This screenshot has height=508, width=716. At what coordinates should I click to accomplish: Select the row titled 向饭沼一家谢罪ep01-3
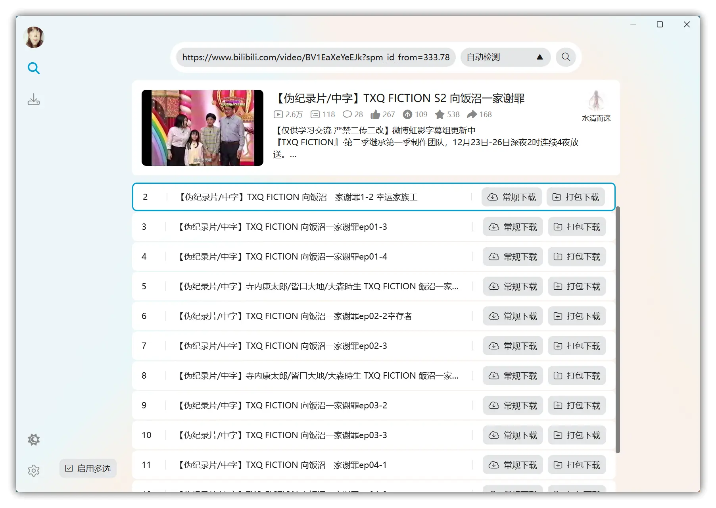click(374, 227)
